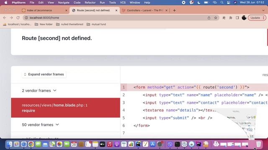Click the battery status icon
Image resolution: width=268 pixels, height=150 pixels.
click(206, 2)
